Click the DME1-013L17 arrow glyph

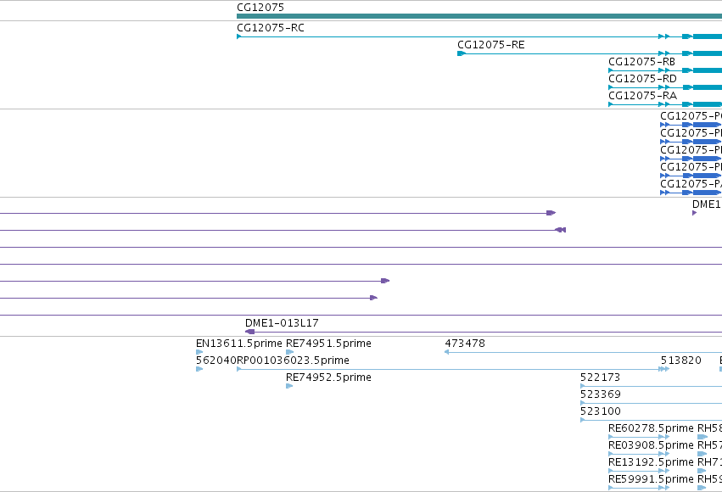(x=250, y=332)
